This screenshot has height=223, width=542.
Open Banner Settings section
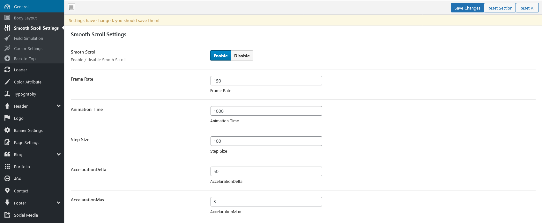(x=32, y=130)
